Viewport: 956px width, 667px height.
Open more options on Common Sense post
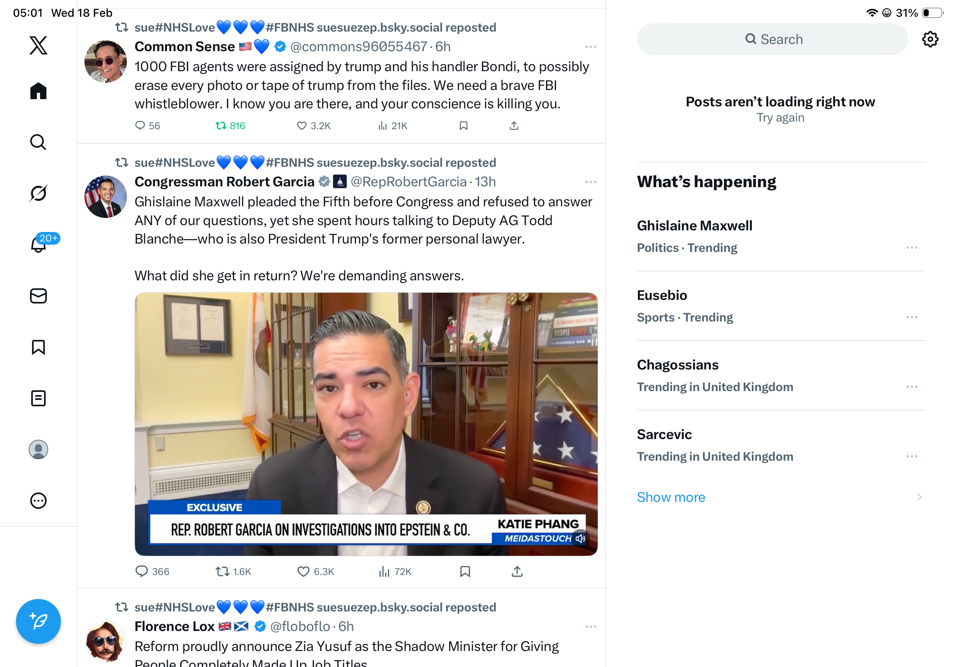click(590, 46)
